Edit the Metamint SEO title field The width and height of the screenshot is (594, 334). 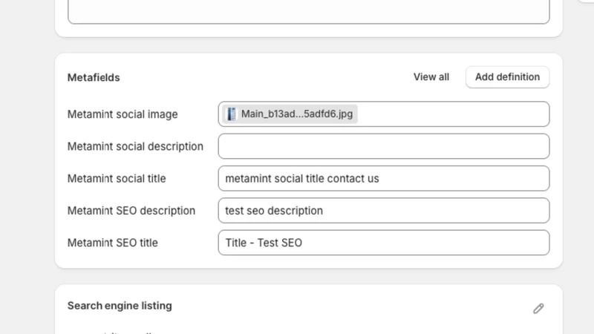384,243
